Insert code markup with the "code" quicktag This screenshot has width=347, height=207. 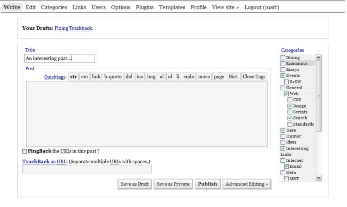tap(188, 76)
